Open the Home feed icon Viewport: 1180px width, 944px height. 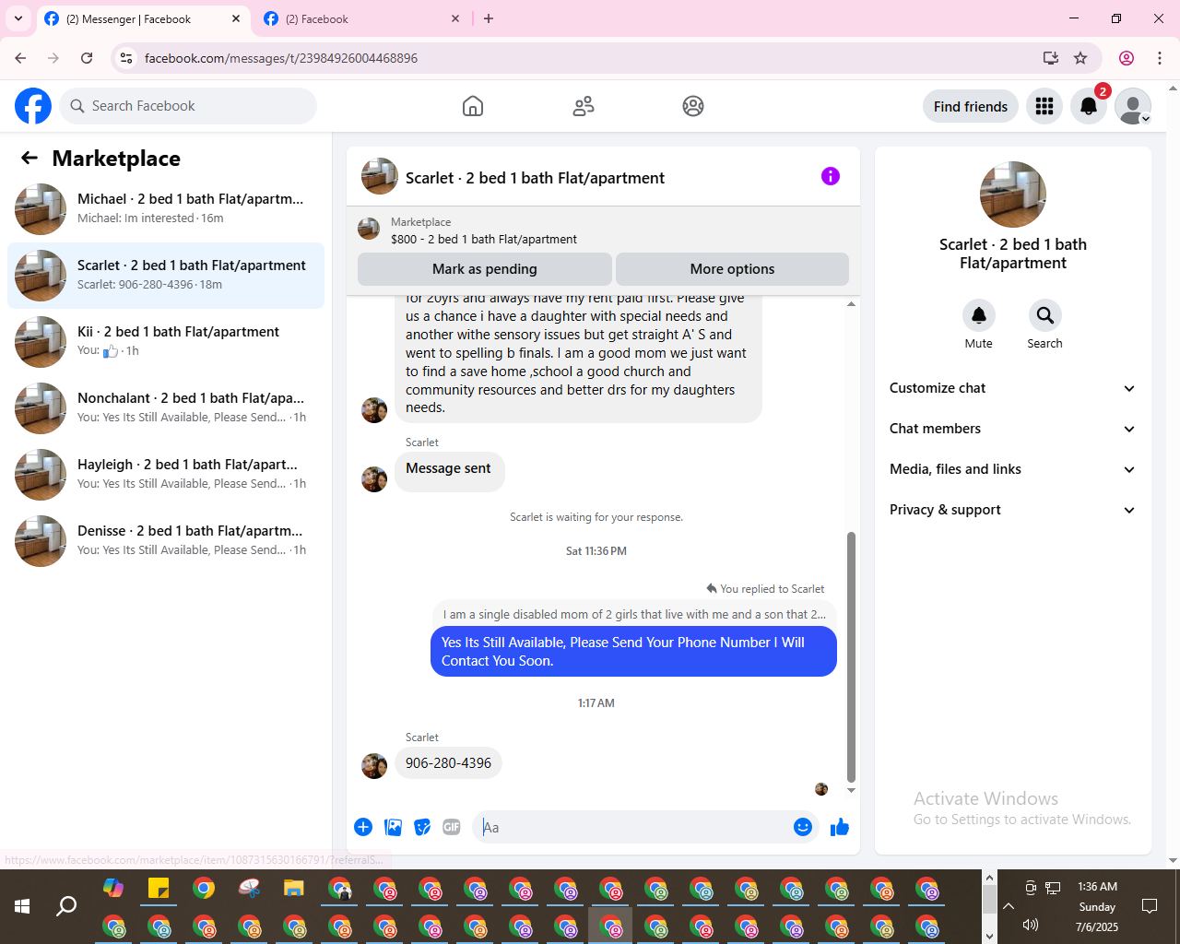coord(473,106)
